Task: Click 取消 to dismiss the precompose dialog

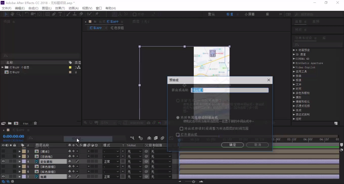Action: 257,145
